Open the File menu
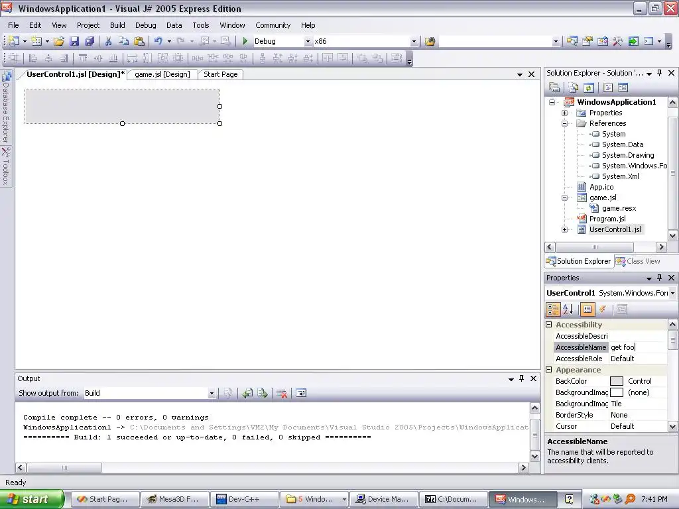The image size is (679, 509). pos(13,25)
